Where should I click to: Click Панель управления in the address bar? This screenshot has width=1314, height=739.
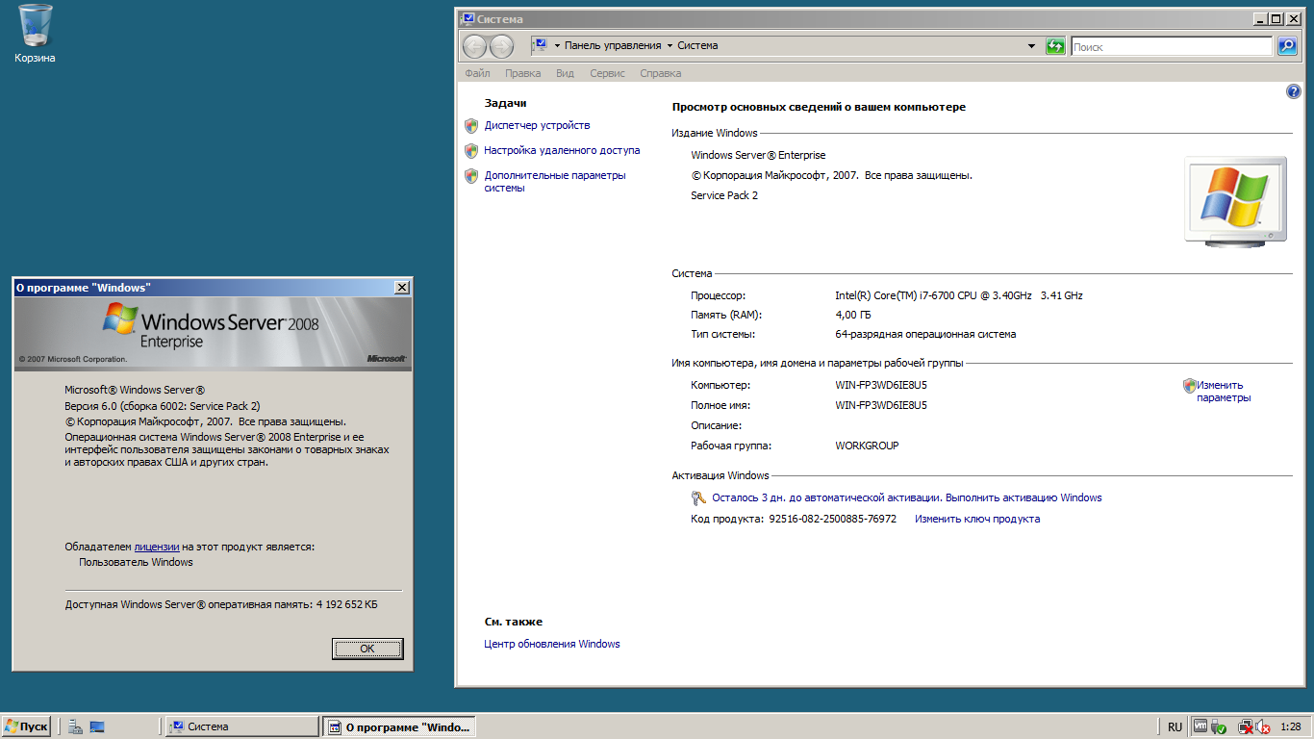pyautogui.click(x=613, y=46)
